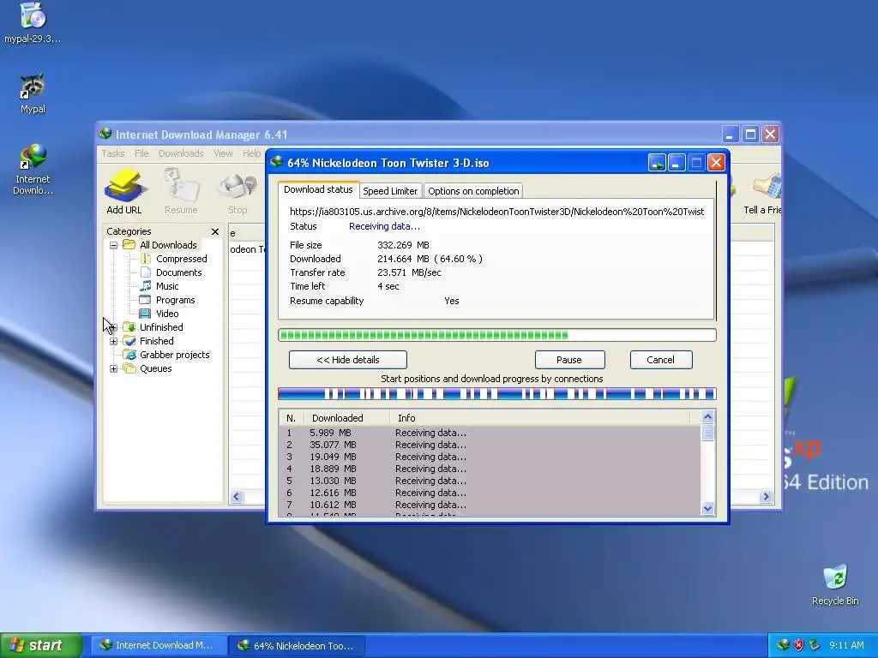
Task: Open the Downloads menu
Action: 181,153
